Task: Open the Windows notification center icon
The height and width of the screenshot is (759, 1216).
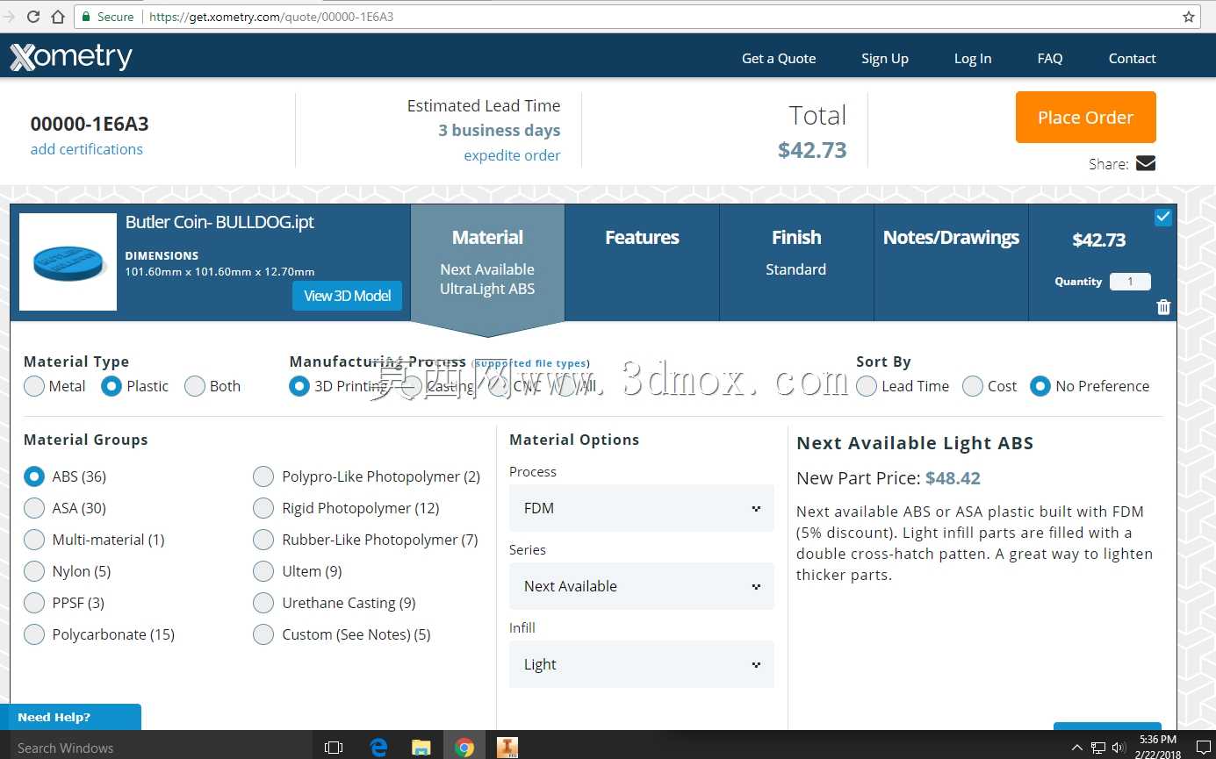Action: tap(1203, 748)
